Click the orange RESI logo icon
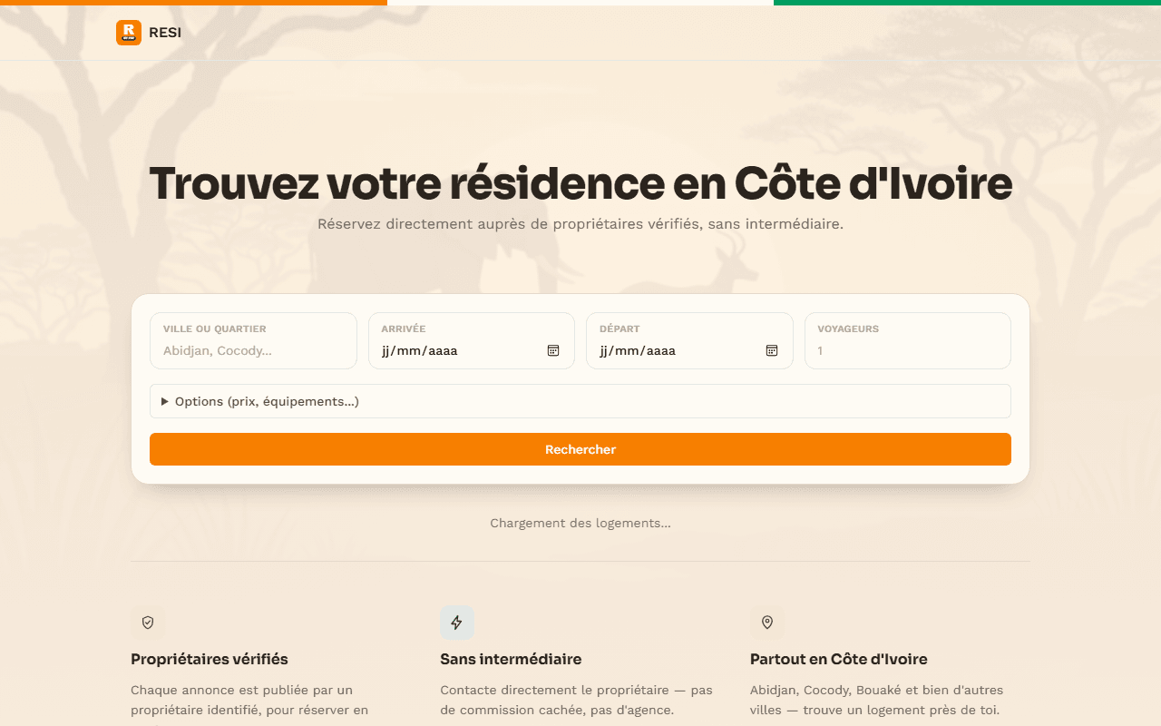1161x726 pixels. click(x=129, y=33)
